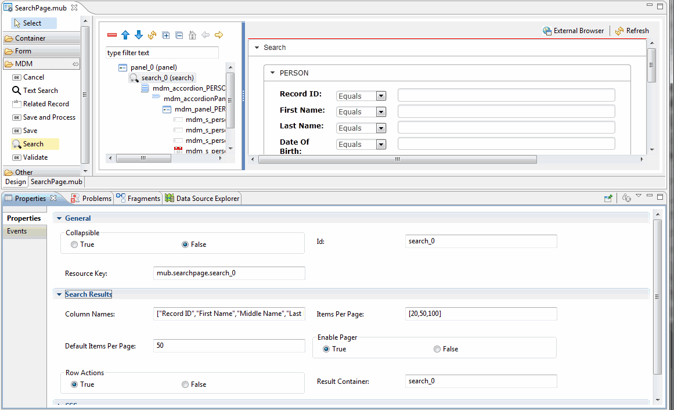The height and width of the screenshot is (410, 674).
Task: Collapse the MDM palette drawer
Action: tap(41, 64)
